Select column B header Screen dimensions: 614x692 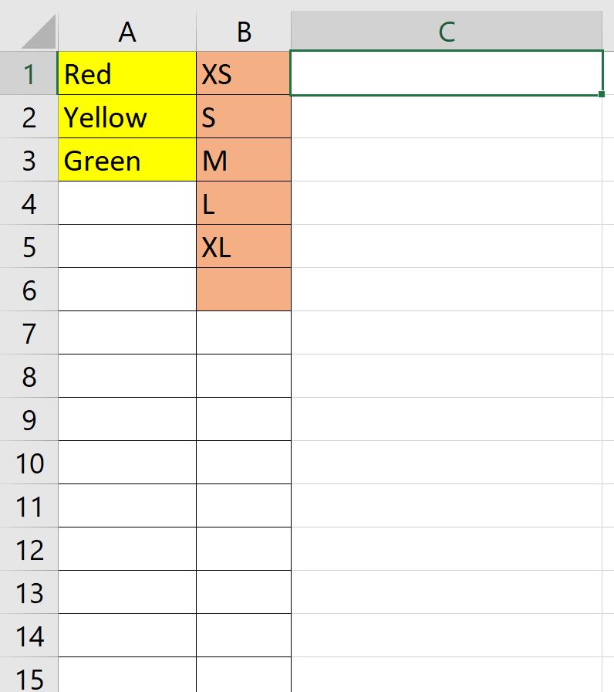pyautogui.click(x=243, y=32)
